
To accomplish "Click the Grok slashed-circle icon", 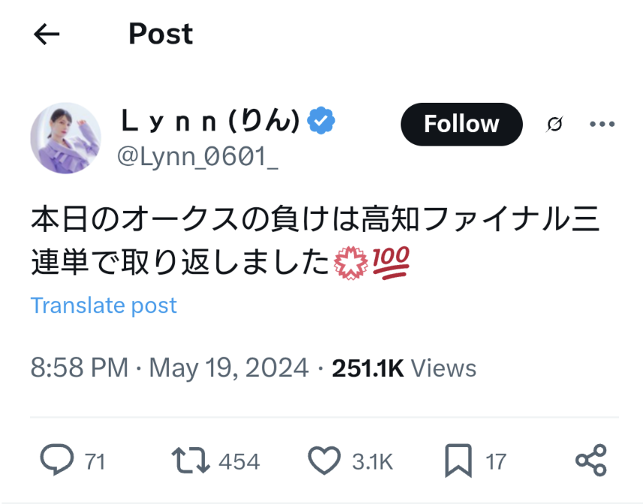I will tap(554, 125).
